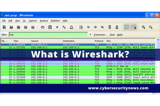Toggle packet list colorize icon
This screenshot has width=160, height=106.
coord(127,27)
